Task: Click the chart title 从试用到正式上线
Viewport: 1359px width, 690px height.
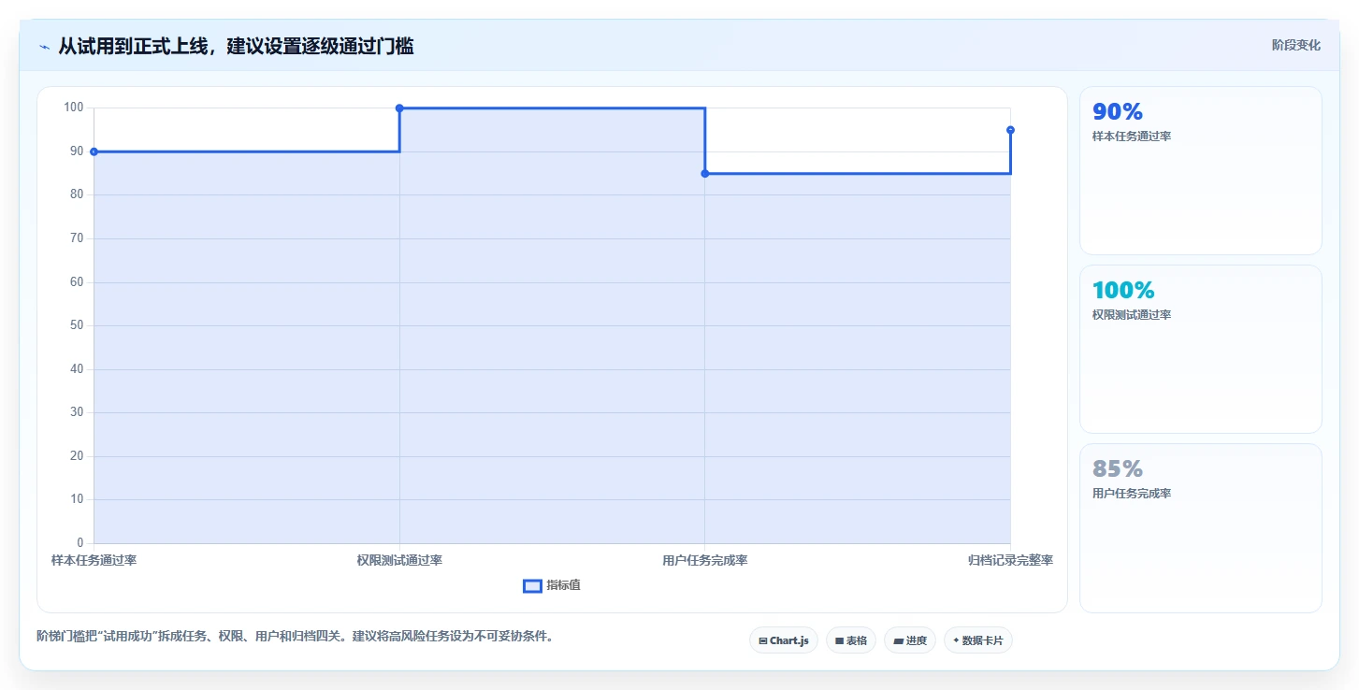Action: point(237,46)
